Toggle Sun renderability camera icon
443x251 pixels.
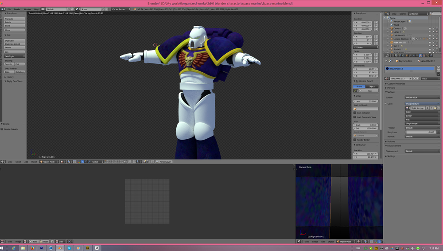click(437, 46)
